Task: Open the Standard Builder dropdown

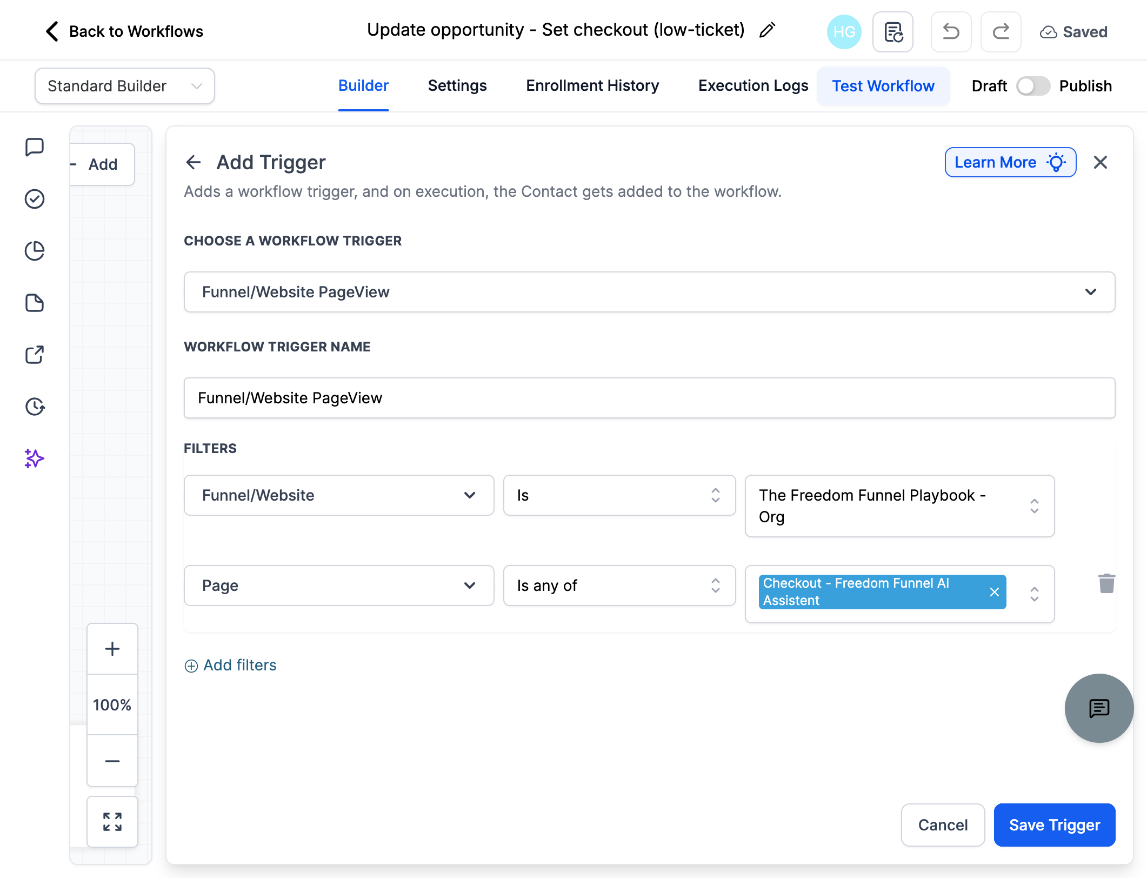Action: (125, 86)
